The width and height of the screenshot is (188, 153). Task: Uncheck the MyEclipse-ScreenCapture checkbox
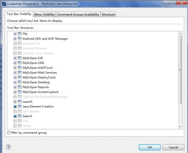15,92
